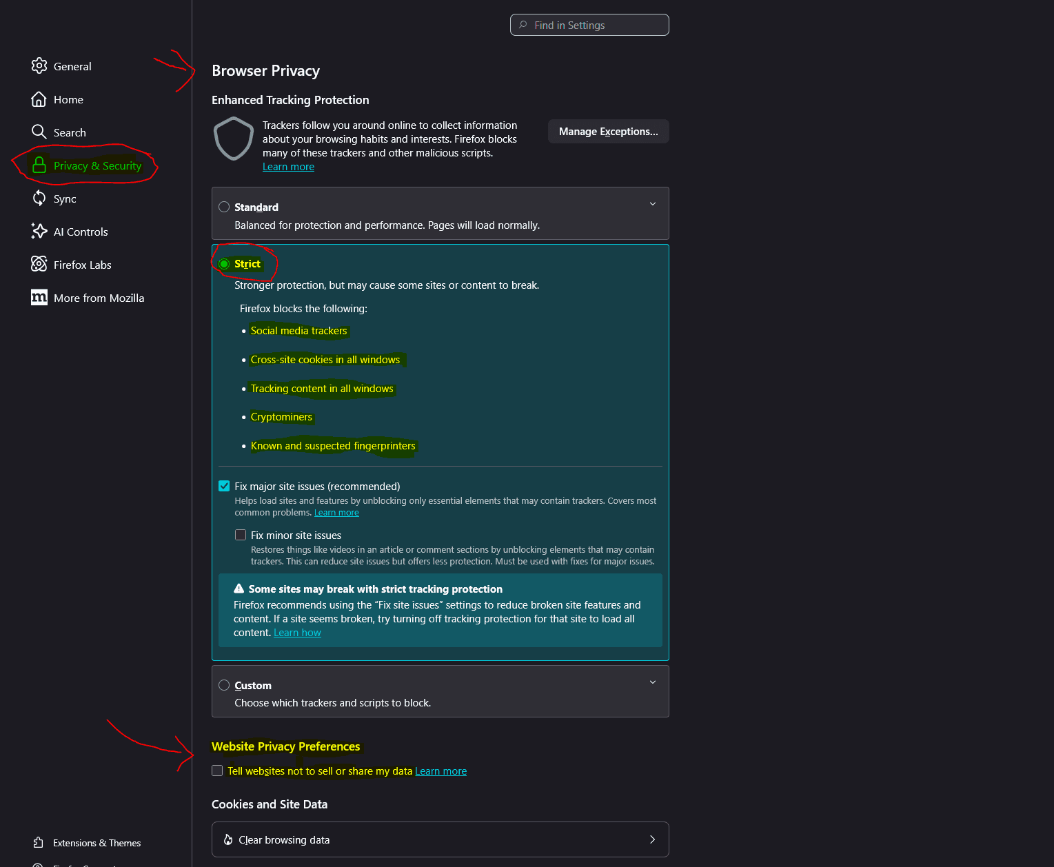Viewport: 1054px width, 867px height.
Task: Open the AI Controls section
Action: pos(81,232)
